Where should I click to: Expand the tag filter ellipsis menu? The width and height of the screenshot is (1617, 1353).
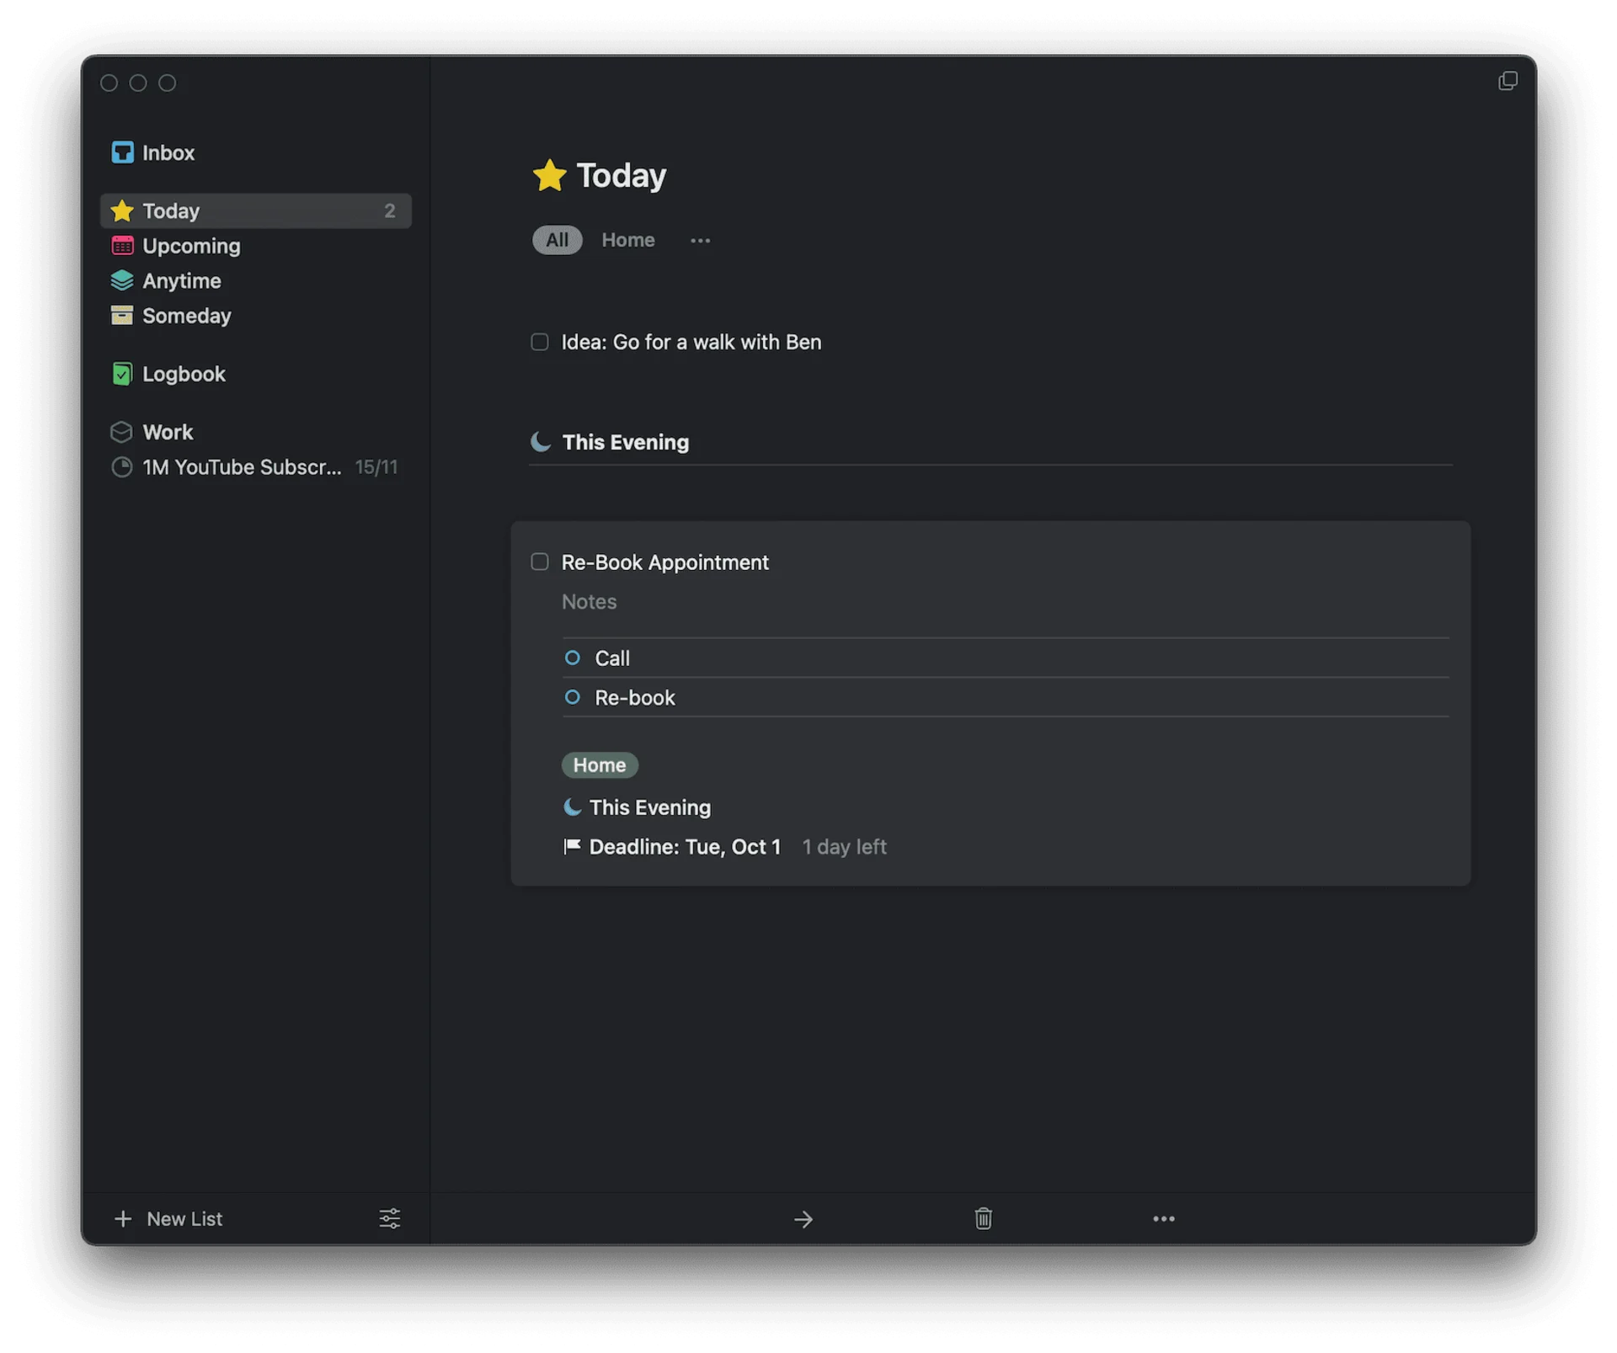pyautogui.click(x=700, y=241)
